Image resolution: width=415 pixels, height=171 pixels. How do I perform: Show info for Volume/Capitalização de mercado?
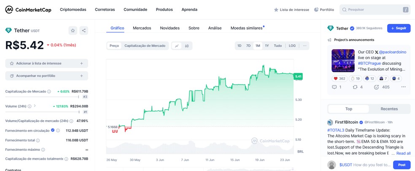(71, 121)
